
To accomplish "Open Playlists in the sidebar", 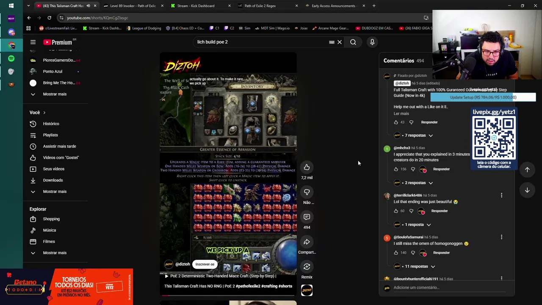I will tap(51, 135).
